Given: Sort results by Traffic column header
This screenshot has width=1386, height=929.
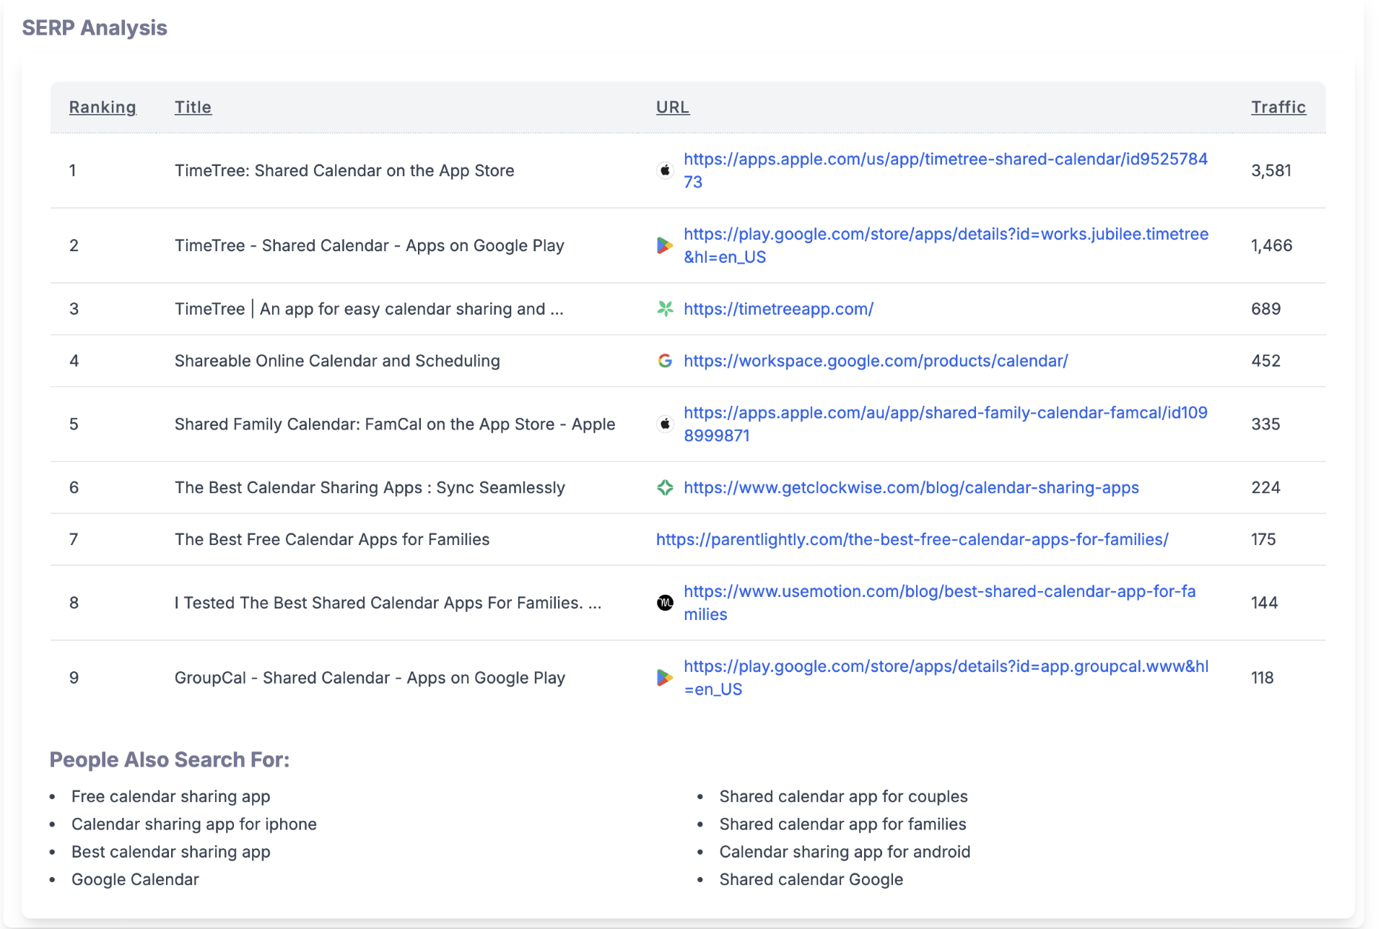Looking at the screenshot, I should click(1278, 108).
